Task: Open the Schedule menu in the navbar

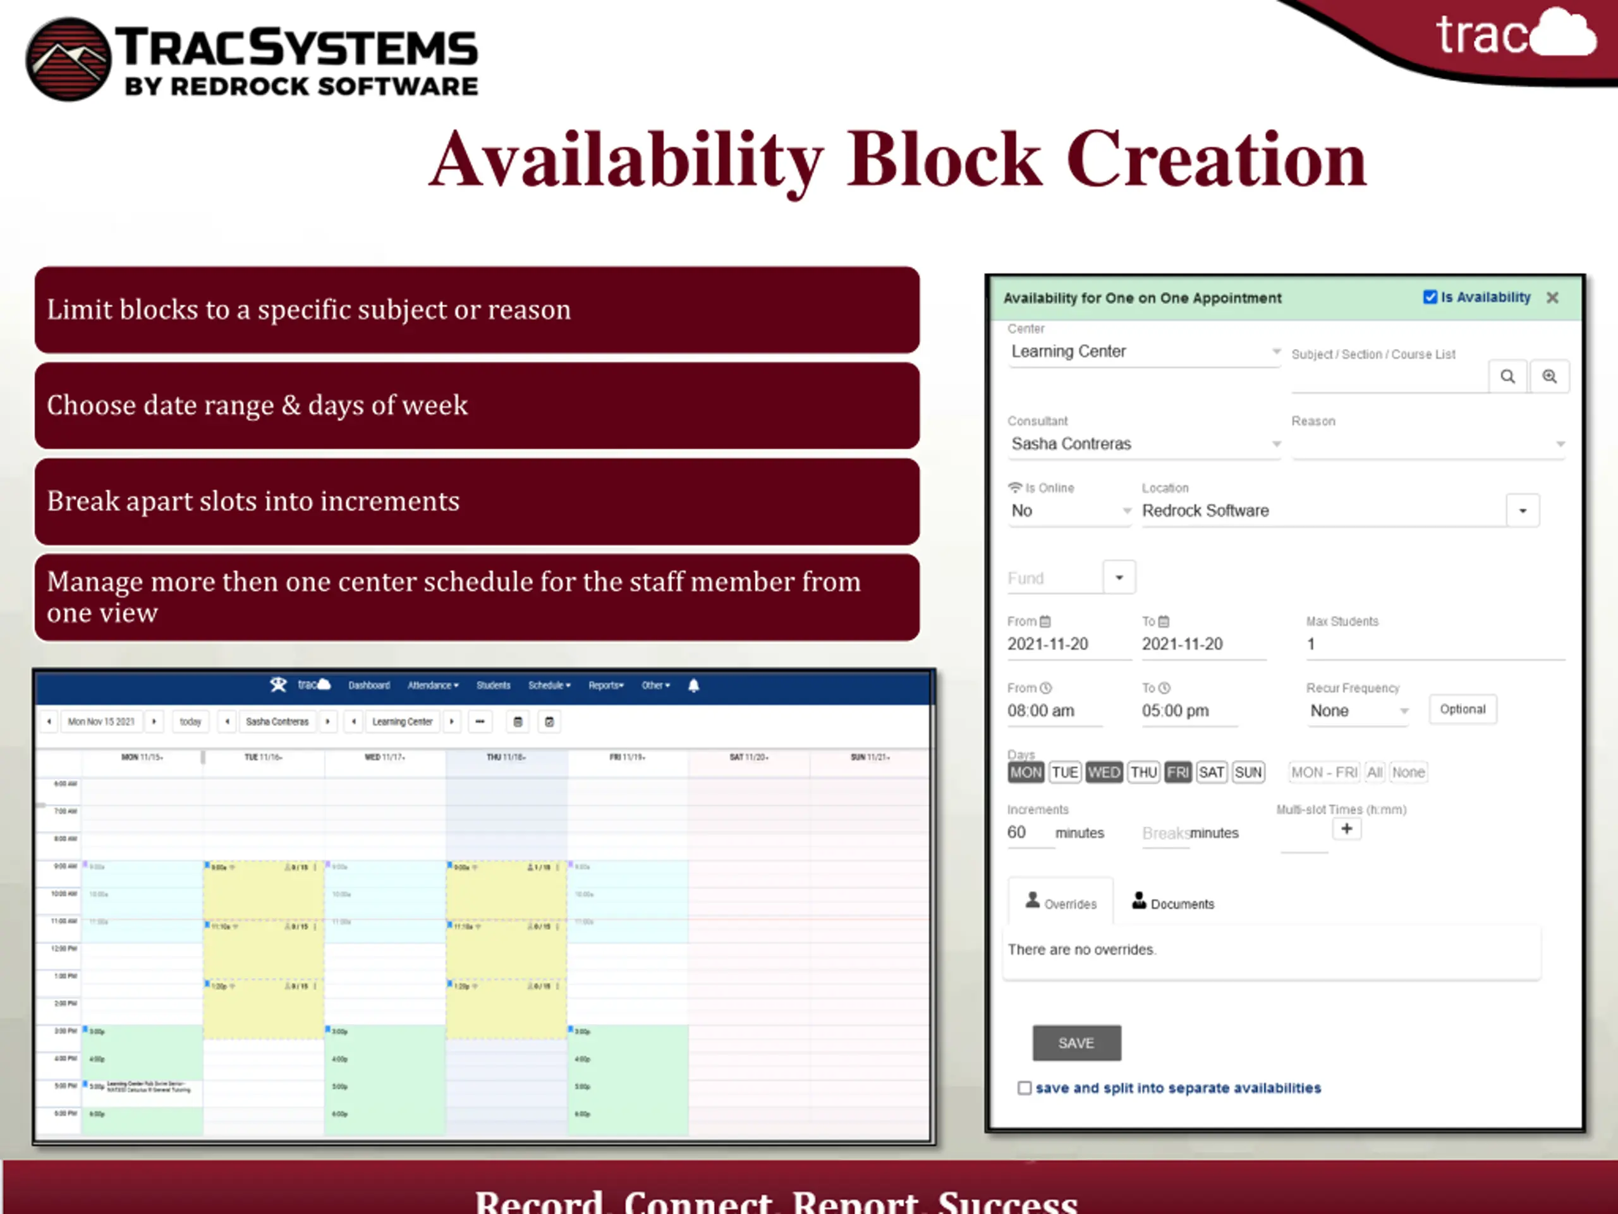Action: coord(549,685)
